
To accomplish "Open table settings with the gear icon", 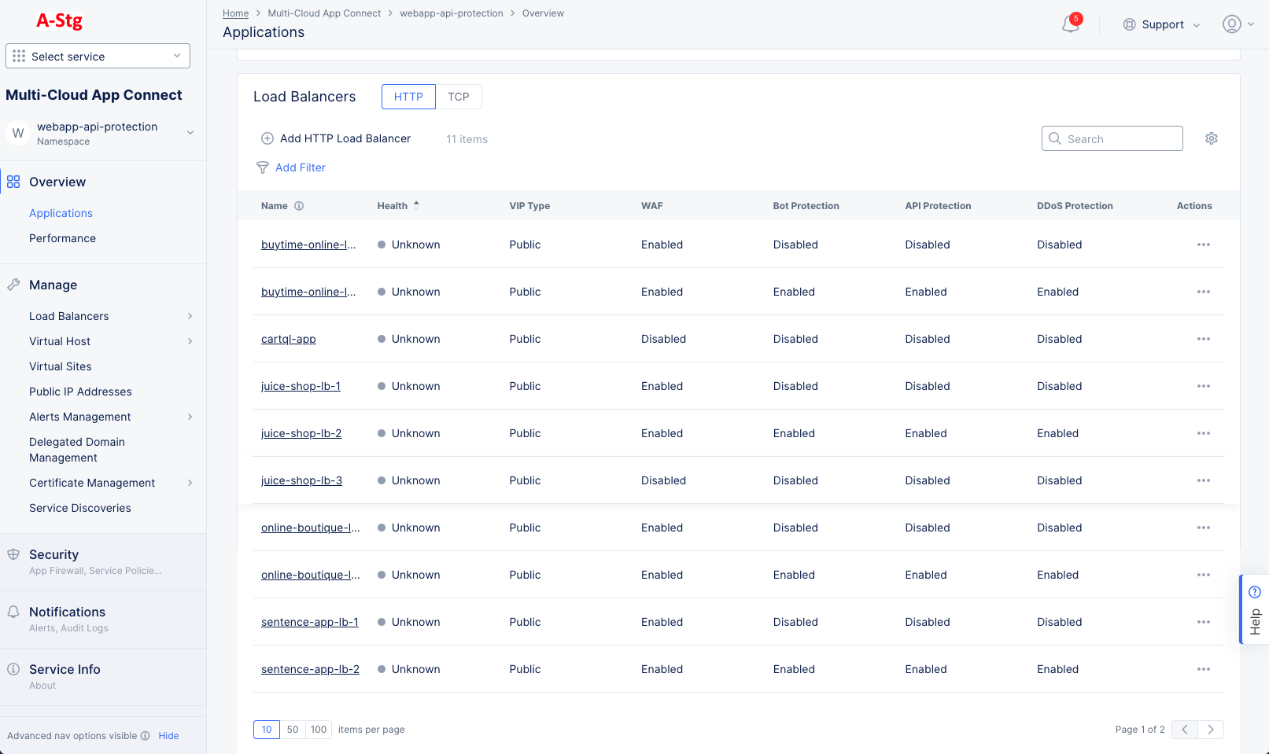I will point(1212,138).
